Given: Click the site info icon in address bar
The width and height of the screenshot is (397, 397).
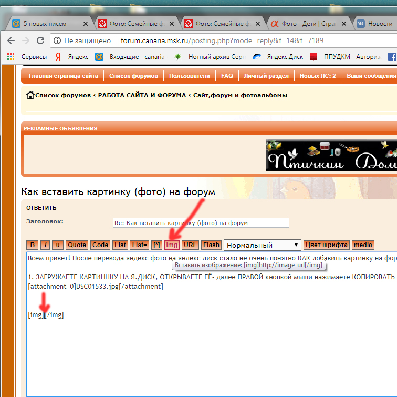Looking at the screenshot, I should (x=57, y=40).
